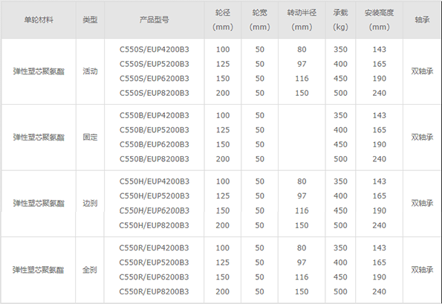Click product model C550H/EUP4200B3
Screen dimensions: 442x304
[x=155, y=181]
